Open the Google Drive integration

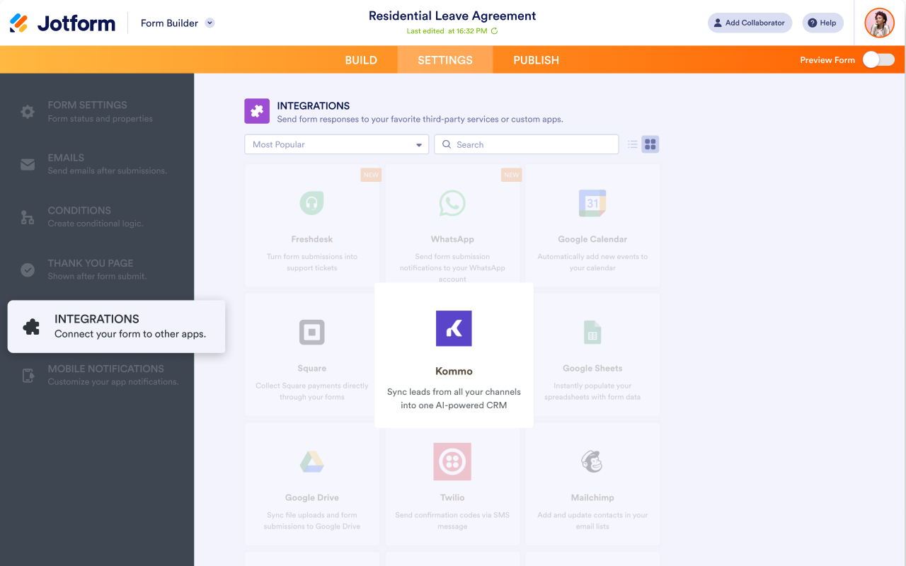pyautogui.click(x=311, y=484)
